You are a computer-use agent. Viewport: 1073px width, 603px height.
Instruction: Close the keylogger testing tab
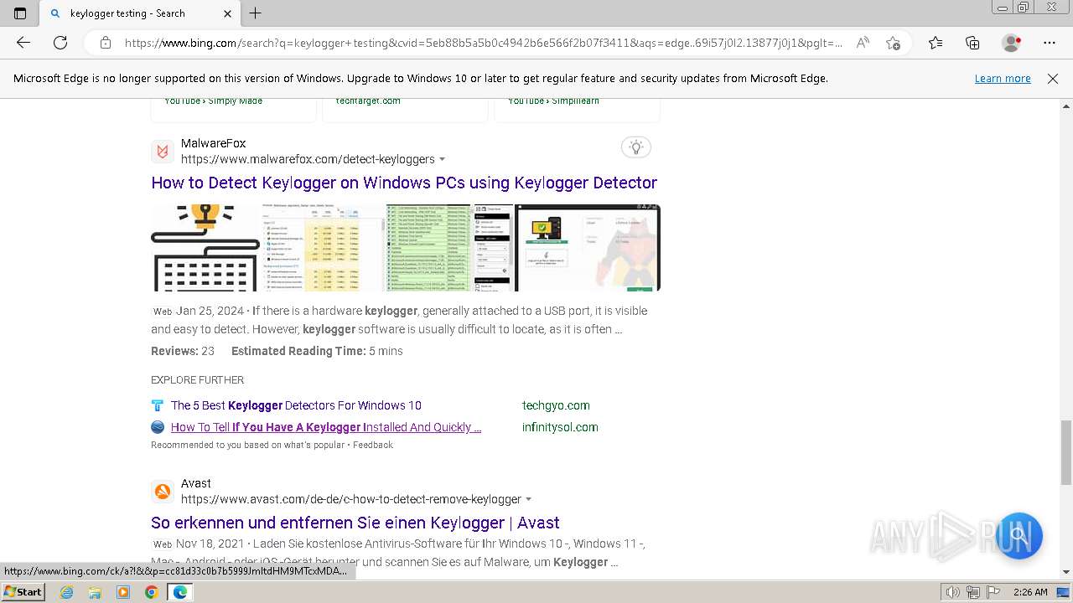pos(228,13)
